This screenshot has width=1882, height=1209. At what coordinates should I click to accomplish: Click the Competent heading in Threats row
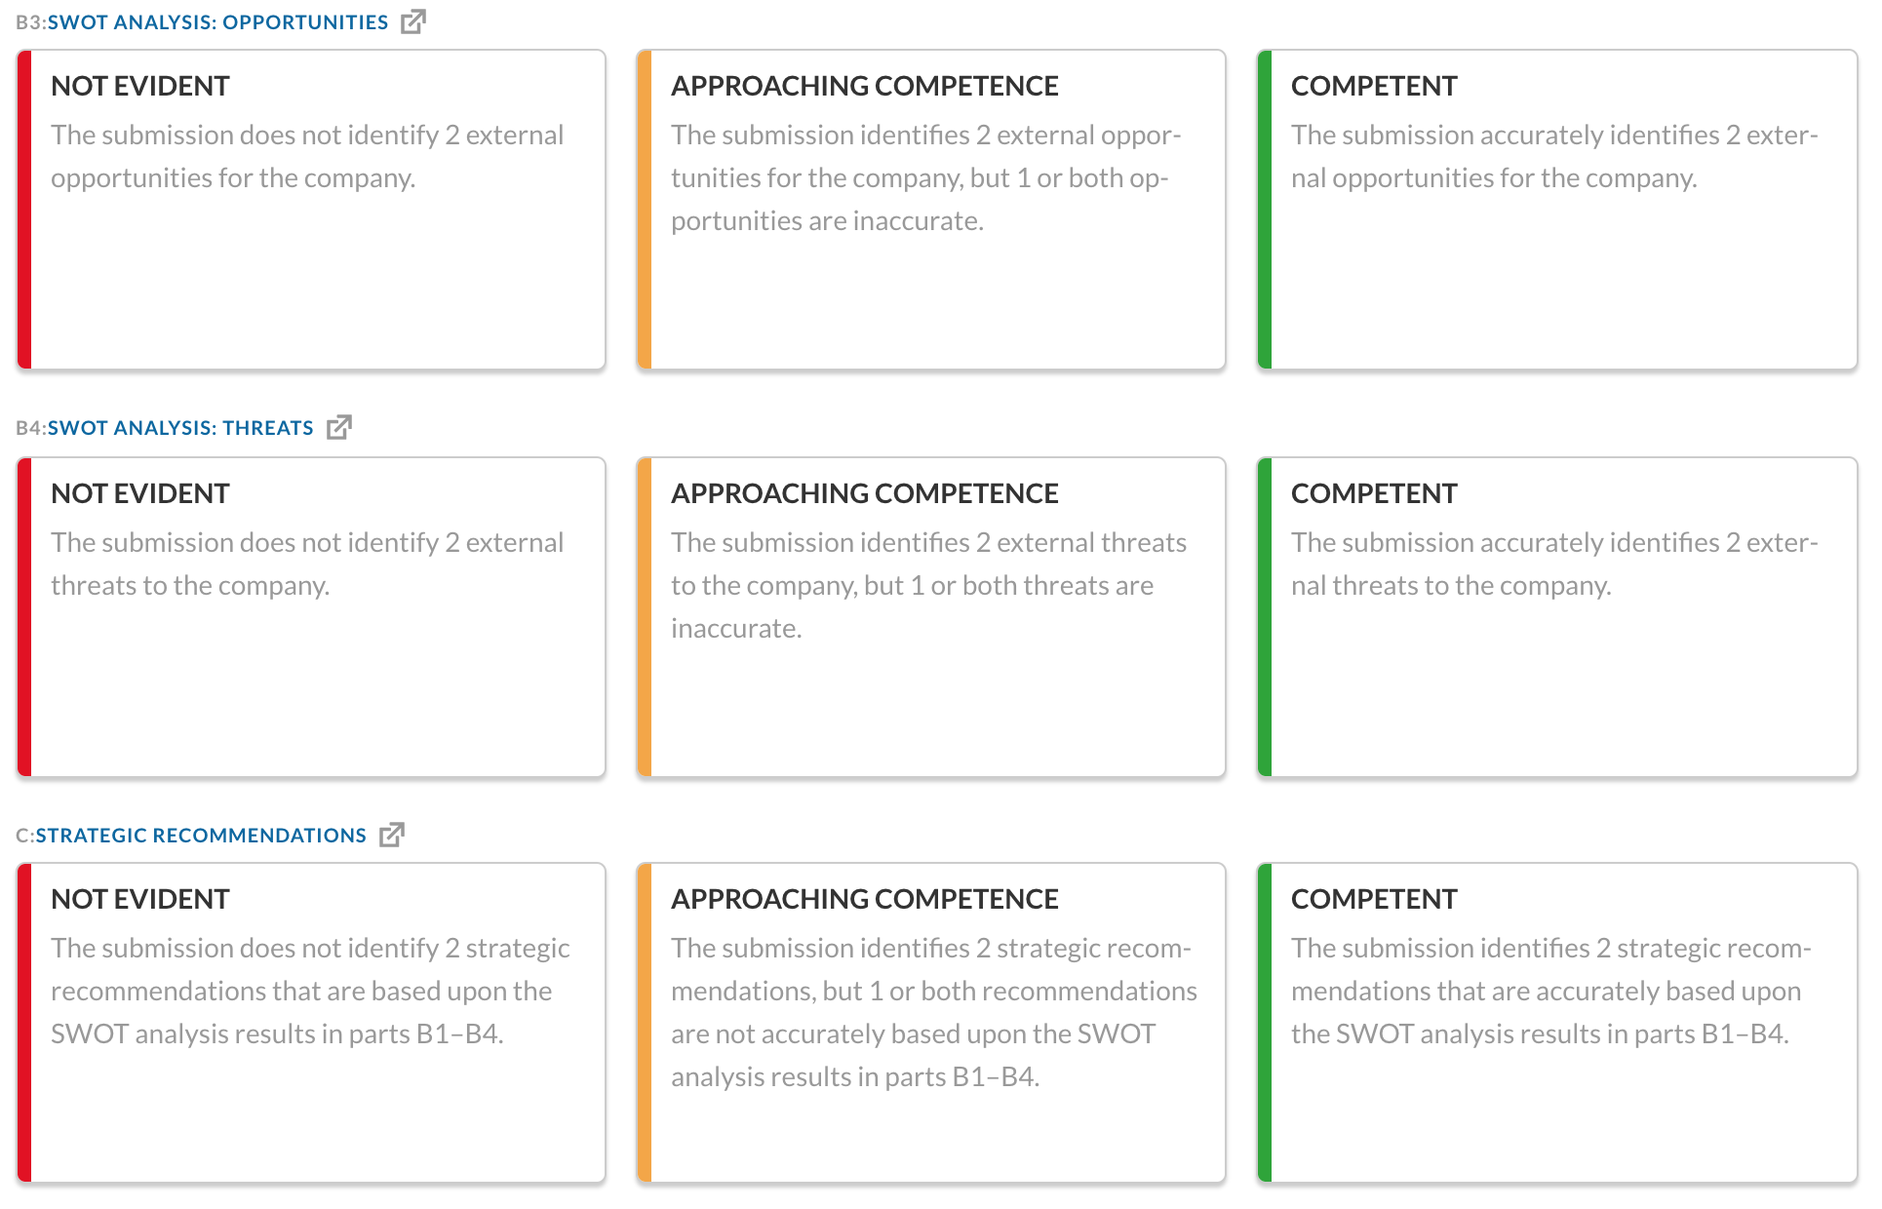1374,493
